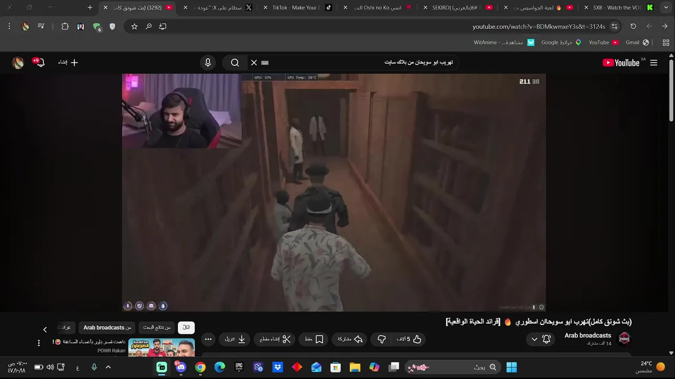The width and height of the screenshot is (675, 379).
Task: Go to YouTube home via the logo
Action: (621, 63)
